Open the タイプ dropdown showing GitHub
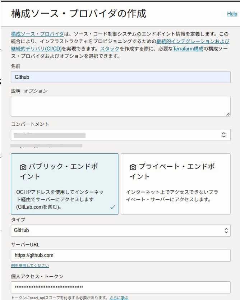Viewport: 240px width, 300px height. (121, 231)
